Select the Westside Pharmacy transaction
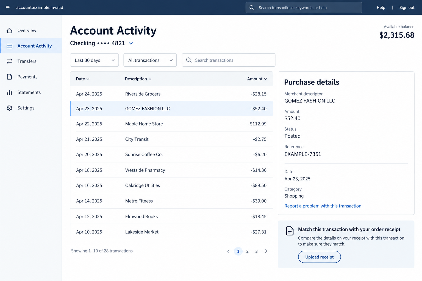The image size is (422, 281). point(172,170)
